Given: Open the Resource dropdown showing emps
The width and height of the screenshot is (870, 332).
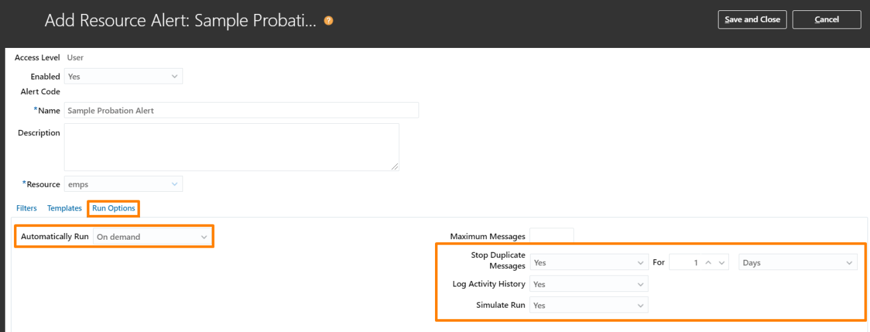Looking at the screenshot, I should [123, 185].
